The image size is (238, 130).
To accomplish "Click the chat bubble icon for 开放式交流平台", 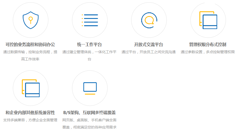I will (149, 20).
